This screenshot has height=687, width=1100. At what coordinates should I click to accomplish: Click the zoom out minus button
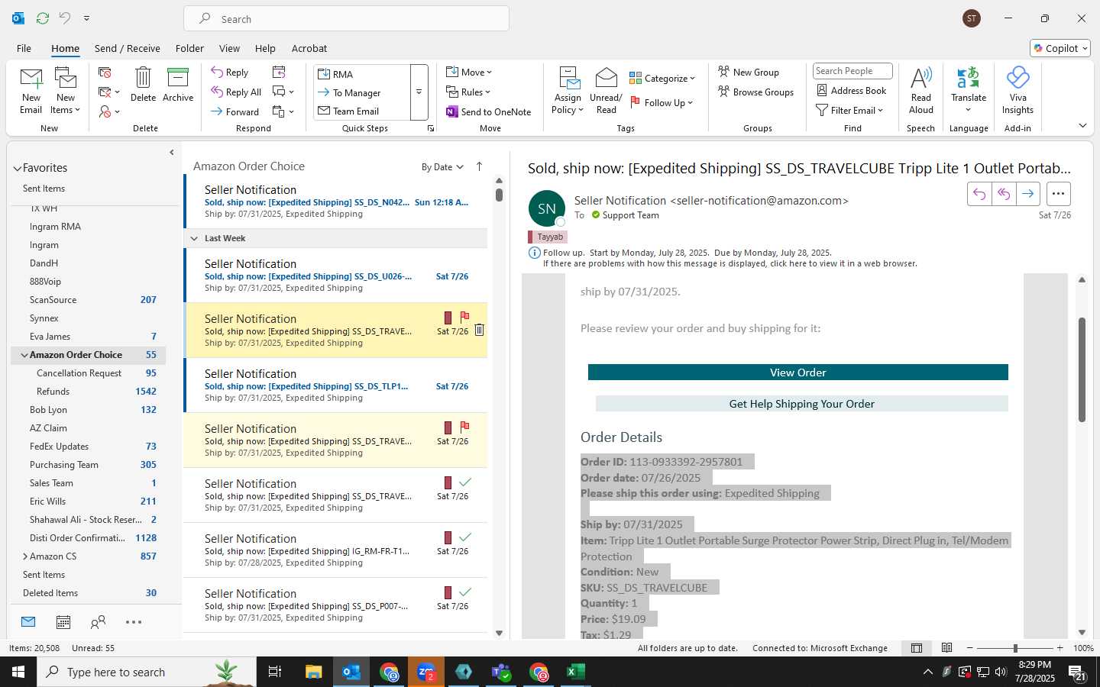(970, 648)
